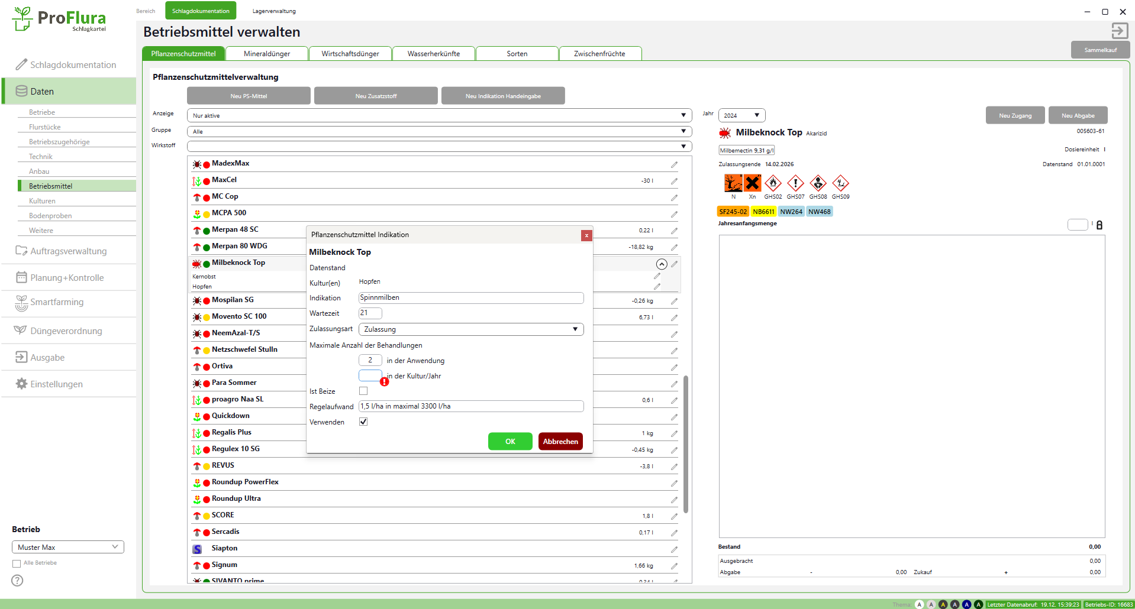
Task: Uncheck the Verwenden checkbox
Action: click(363, 422)
